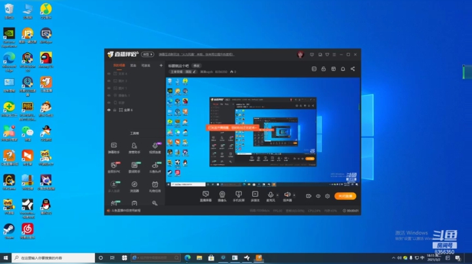This screenshot has width=472, height=264.
Task: Open the 斗鱼直播伴侣使用教程 tutorial link
Action: [126, 210]
